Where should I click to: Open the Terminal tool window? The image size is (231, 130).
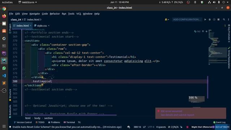coord(69,122)
